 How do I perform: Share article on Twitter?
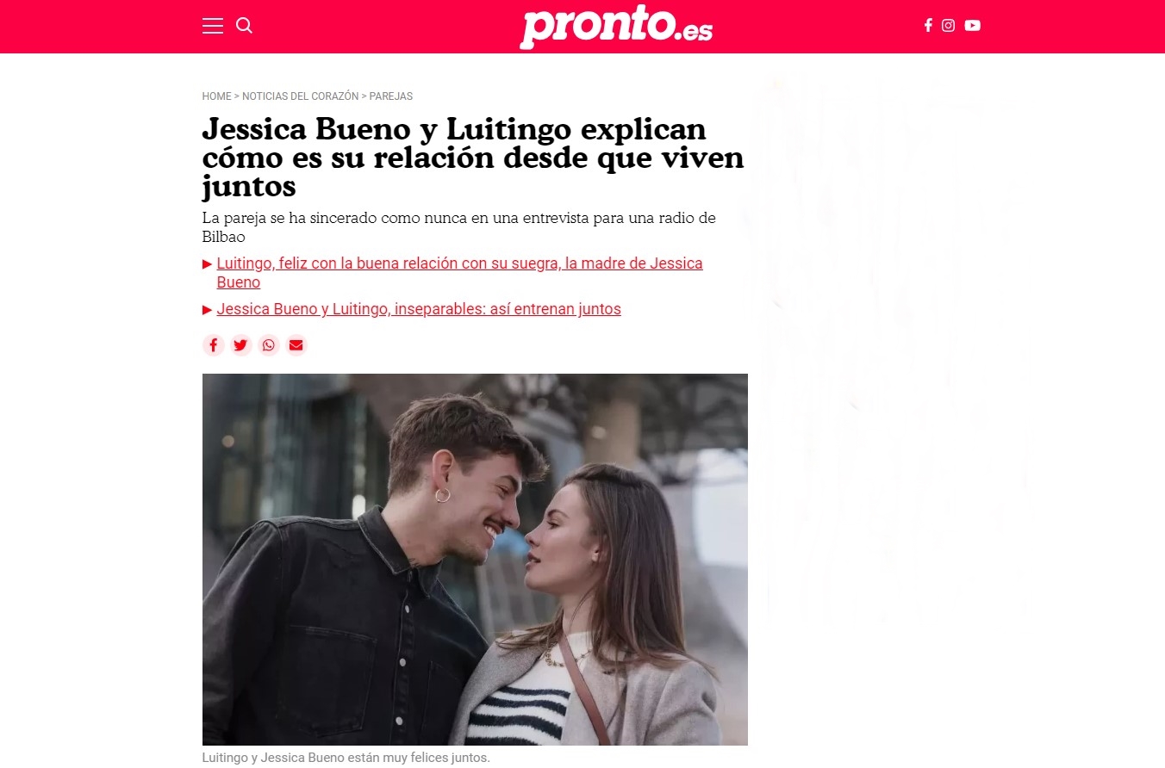[240, 345]
